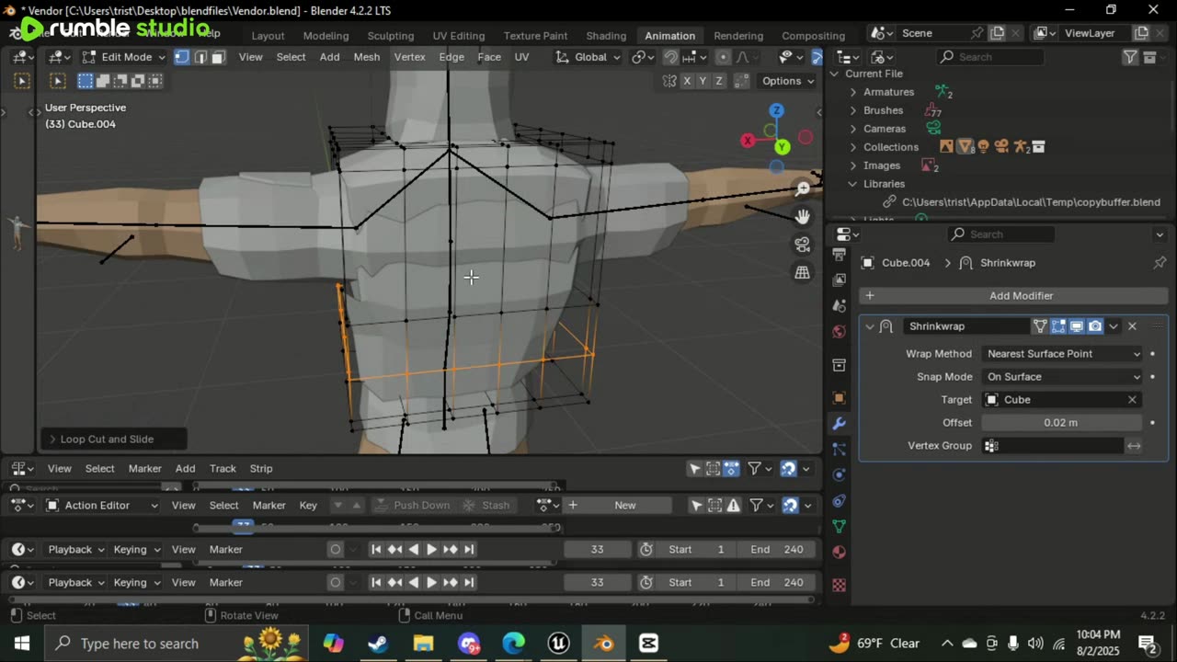Expand the Armatures tree entry
This screenshot has height=662, width=1177.
pos(853,92)
